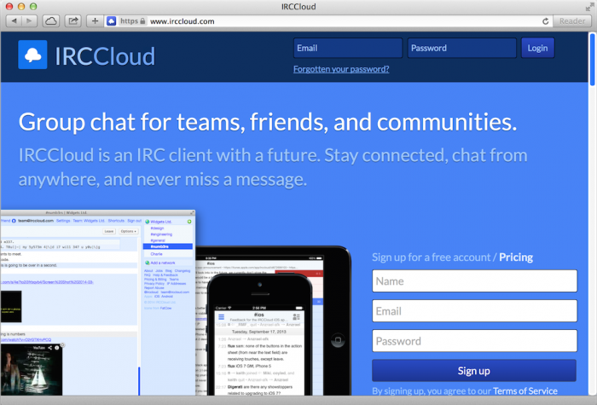Click the window title 'IRCCloud'
The height and width of the screenshot is (405, 597).
(298, 7)
